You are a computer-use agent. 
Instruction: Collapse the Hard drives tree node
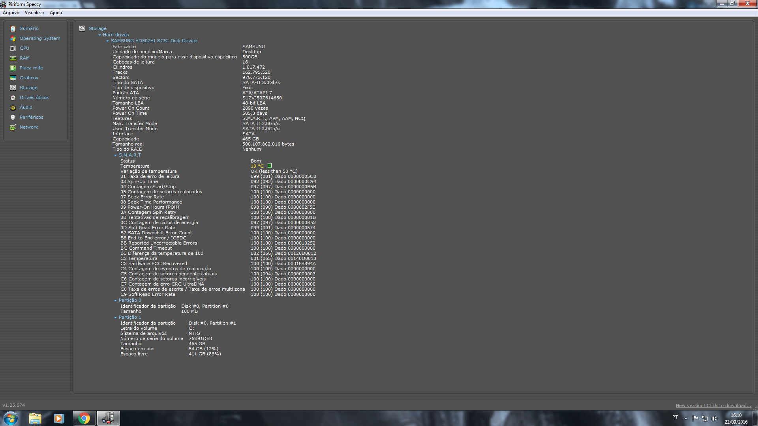(99, 35)
